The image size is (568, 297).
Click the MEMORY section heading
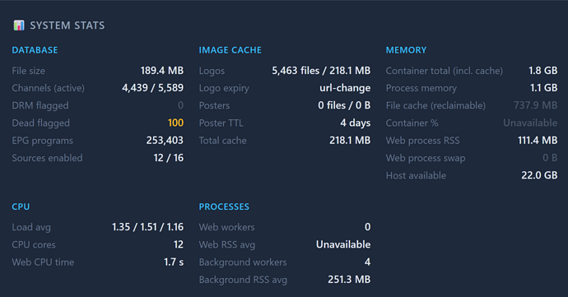(x=406, y=50)
